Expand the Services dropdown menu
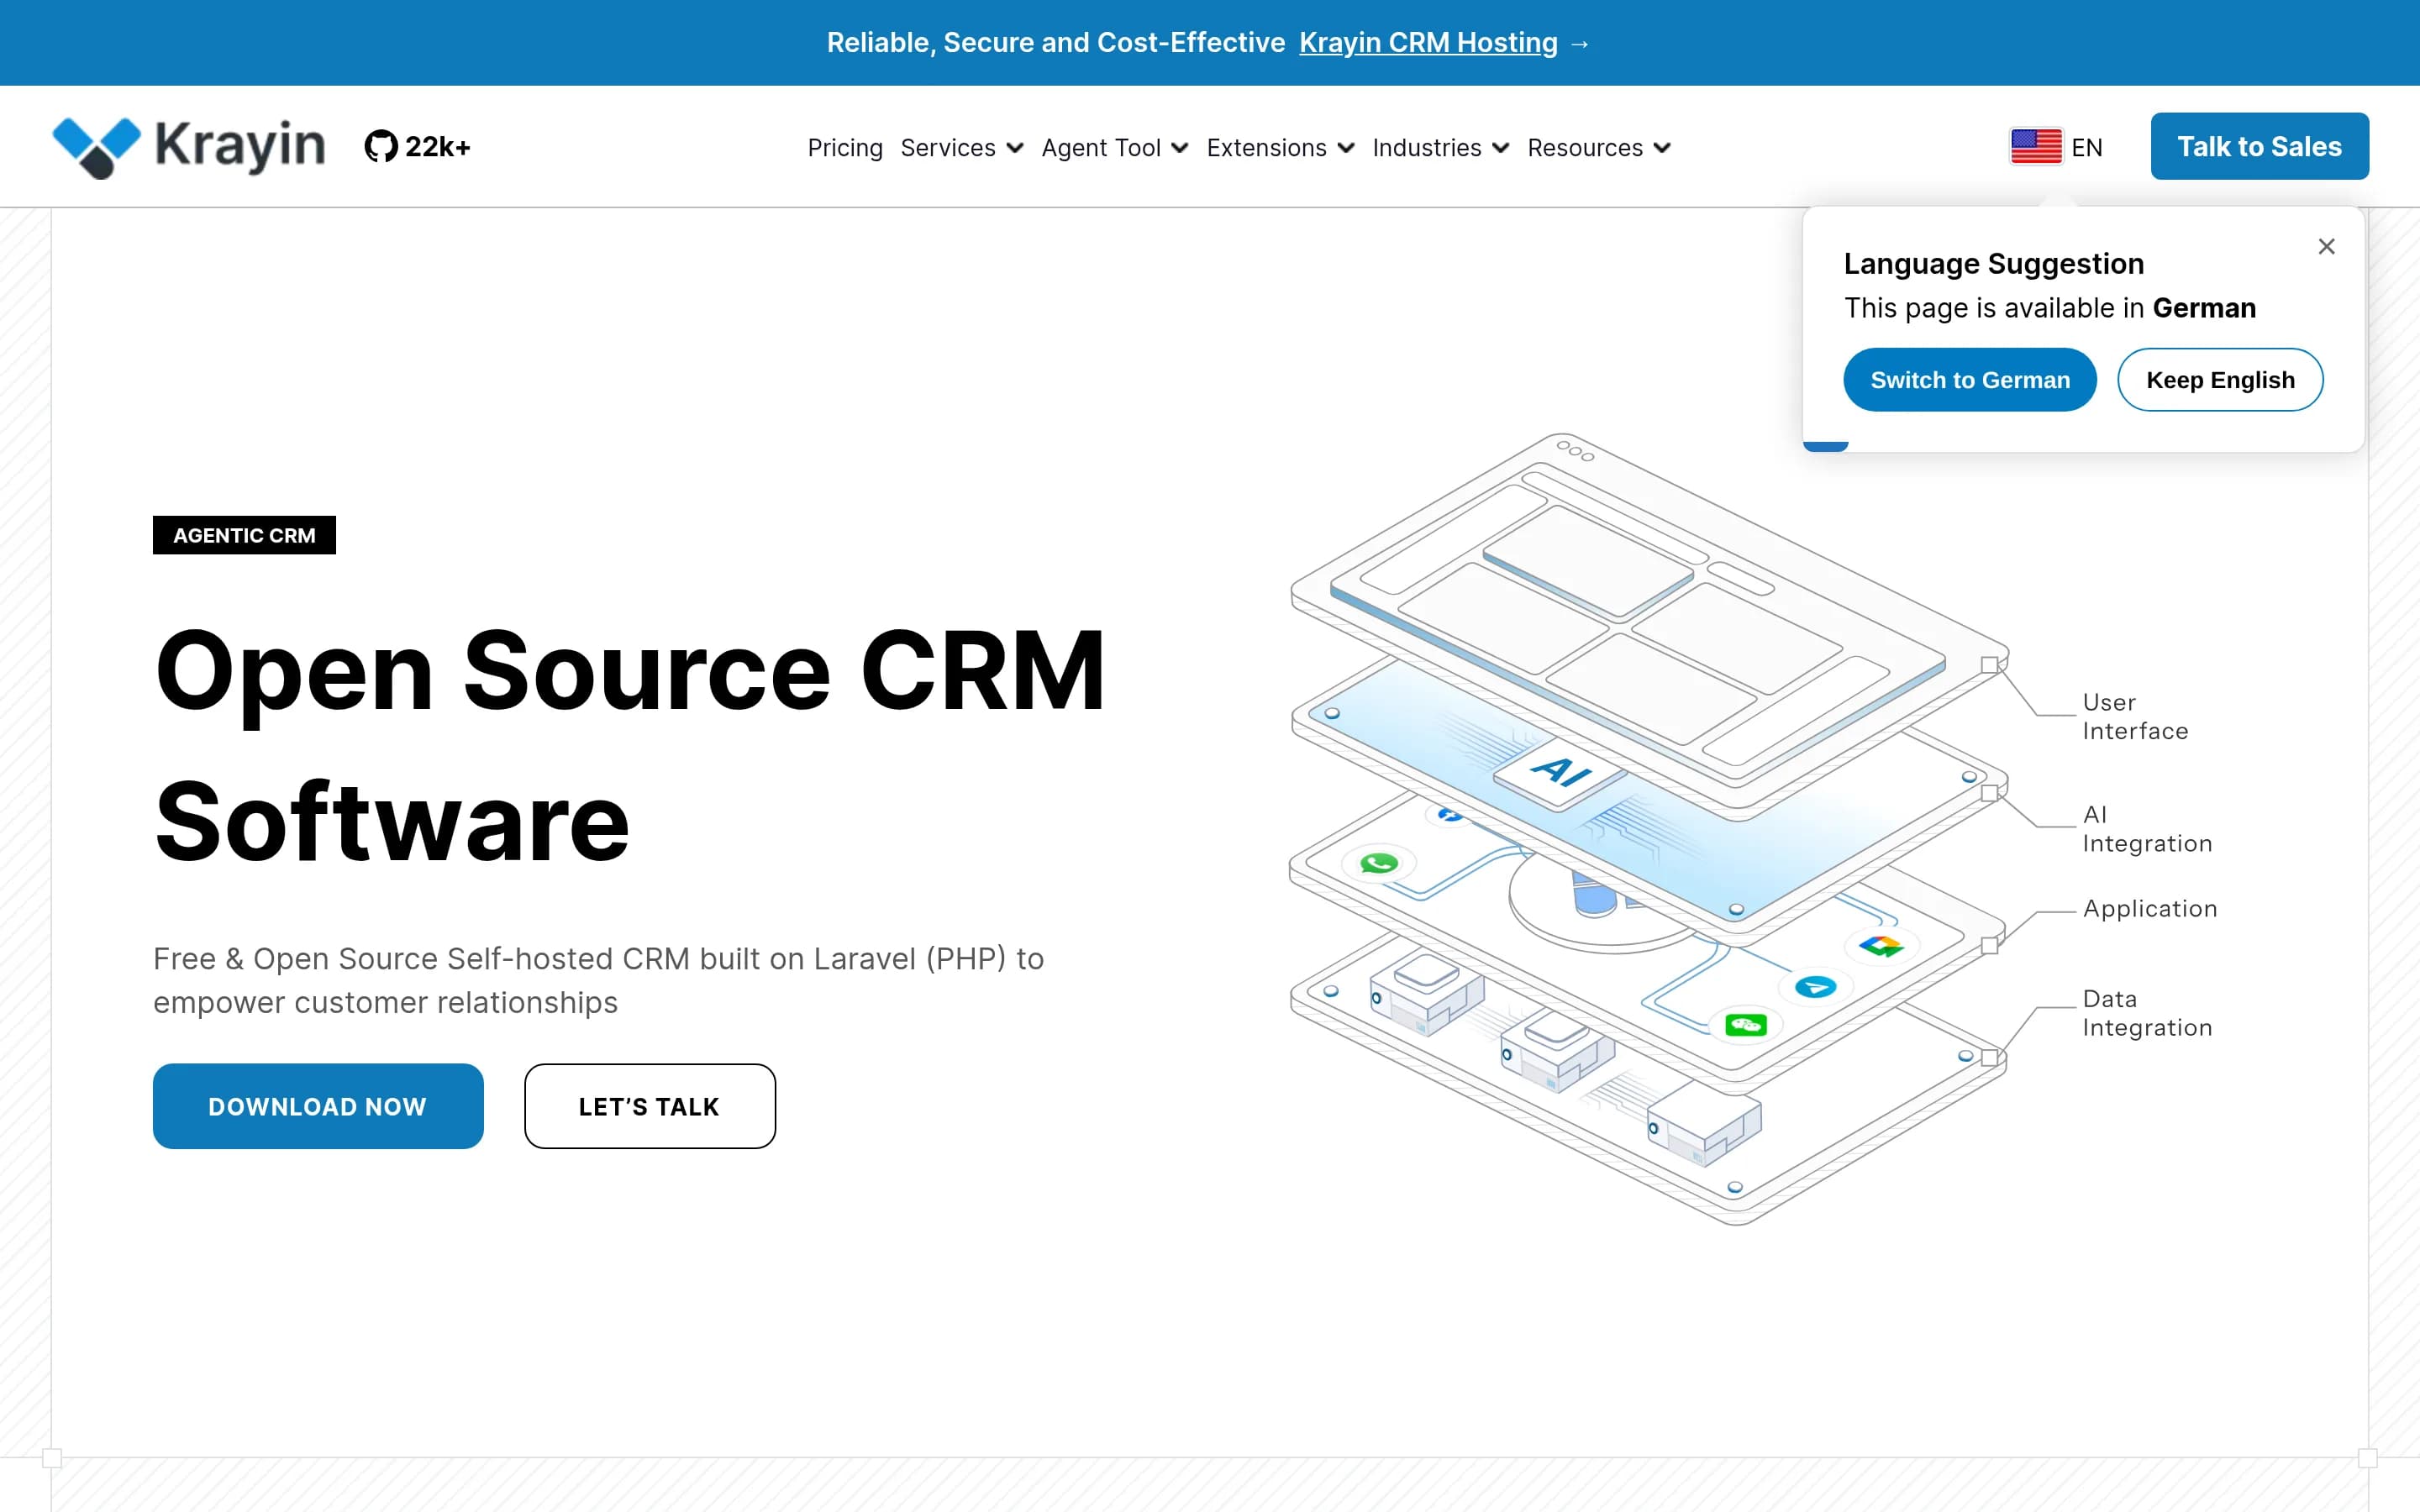This screenshot has height=1512, width=2420. click(x=962, y=148)
